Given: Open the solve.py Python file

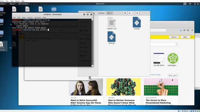Looking at the screenshot, I should pos(112,38).
